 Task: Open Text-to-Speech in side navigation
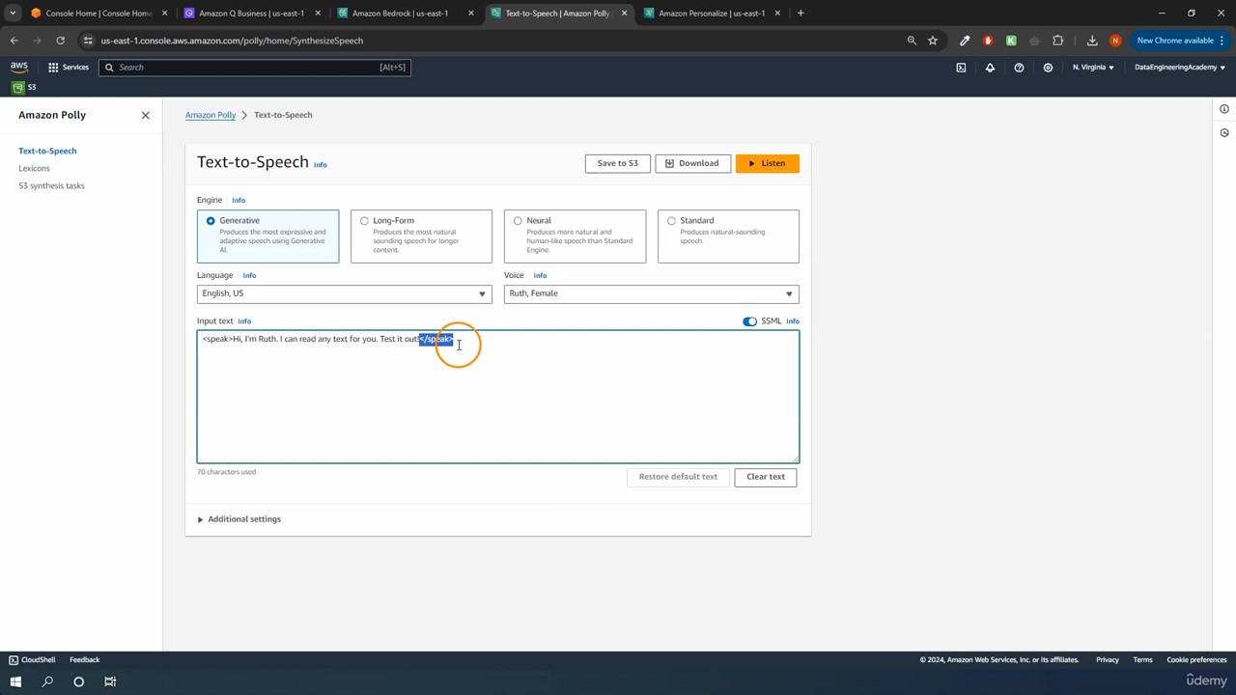[47, 152]
